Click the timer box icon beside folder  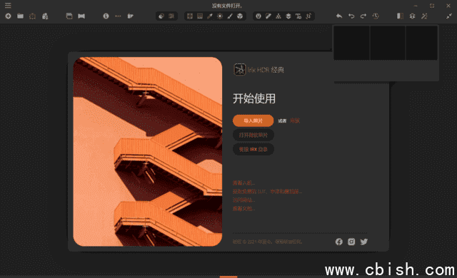[x=32, y=16]
